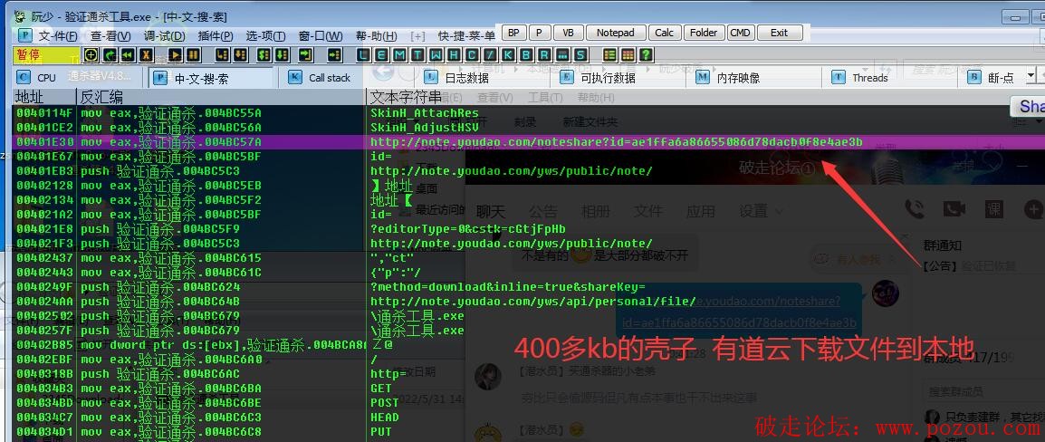Open Threads window with T toolbar icon
Viewport: 1045px width, 442px height.
tap(418, 54)
